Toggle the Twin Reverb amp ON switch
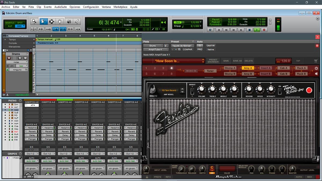Viewport: 322px width, 181px height. click(280, 91)
